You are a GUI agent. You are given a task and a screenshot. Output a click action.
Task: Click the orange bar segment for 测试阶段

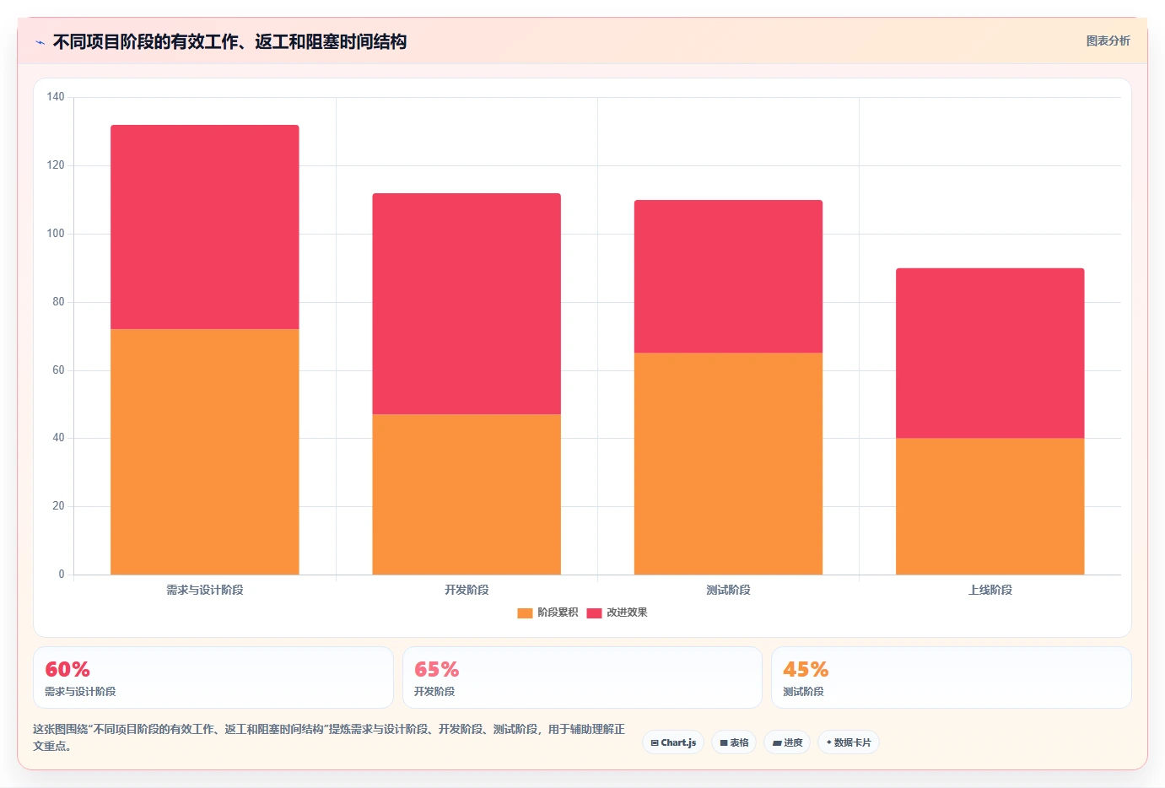[728, 464]
